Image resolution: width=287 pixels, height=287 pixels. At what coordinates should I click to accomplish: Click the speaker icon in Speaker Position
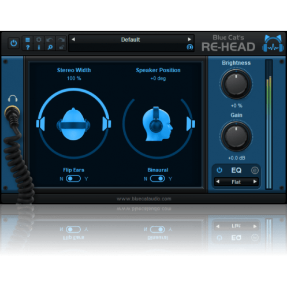(x=191, y=124)
